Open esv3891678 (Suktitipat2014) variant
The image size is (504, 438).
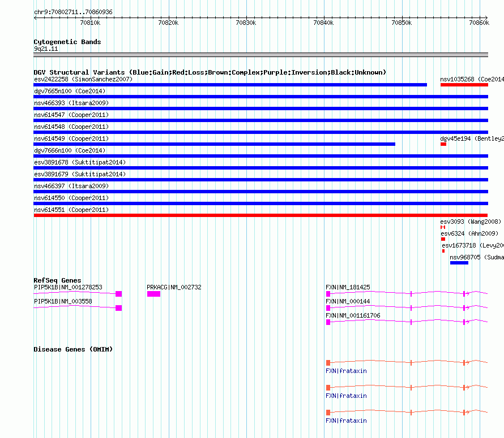click(x=80, y=162)
